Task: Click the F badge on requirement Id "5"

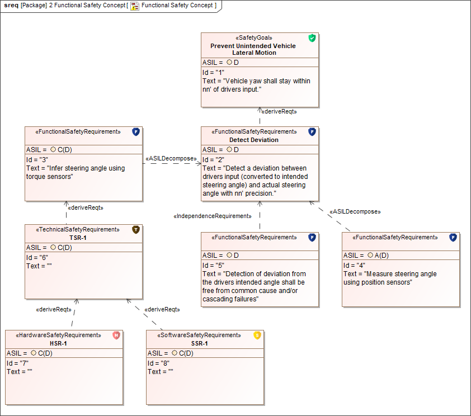Action: (312, 238)
